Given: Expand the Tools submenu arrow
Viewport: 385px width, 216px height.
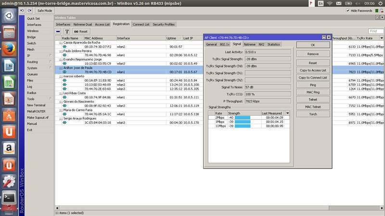Looking at the screenshot, I should coord(51,99).
